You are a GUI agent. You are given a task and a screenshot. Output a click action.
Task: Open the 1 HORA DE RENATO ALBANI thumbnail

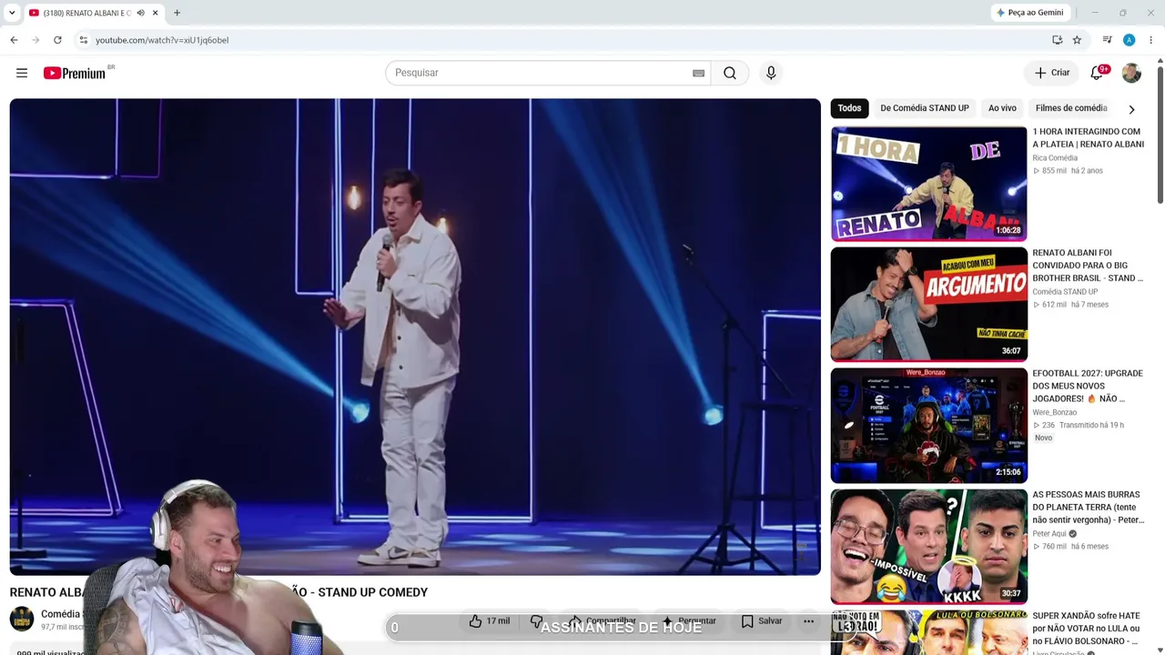point(928,184)
